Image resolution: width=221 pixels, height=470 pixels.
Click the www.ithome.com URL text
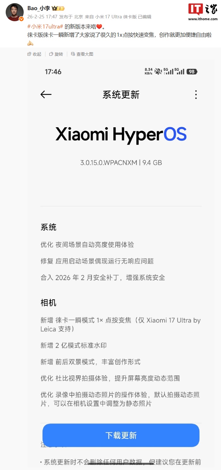(x=203, y=19)
